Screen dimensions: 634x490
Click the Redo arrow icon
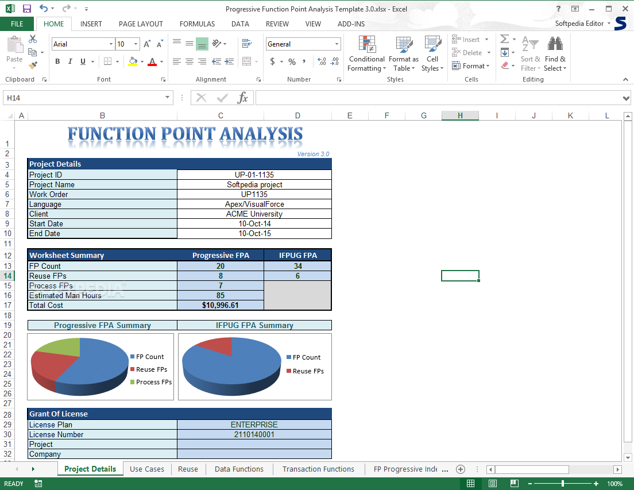tap(66, 9)
